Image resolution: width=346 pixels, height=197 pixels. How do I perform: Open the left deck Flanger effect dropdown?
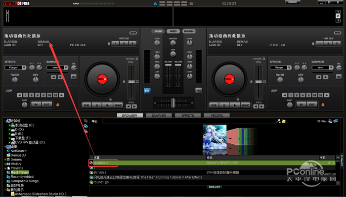(24, 67)
